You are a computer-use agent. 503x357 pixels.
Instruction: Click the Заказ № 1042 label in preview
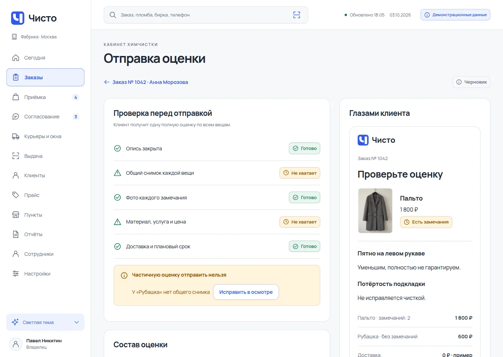pos(373,158)
